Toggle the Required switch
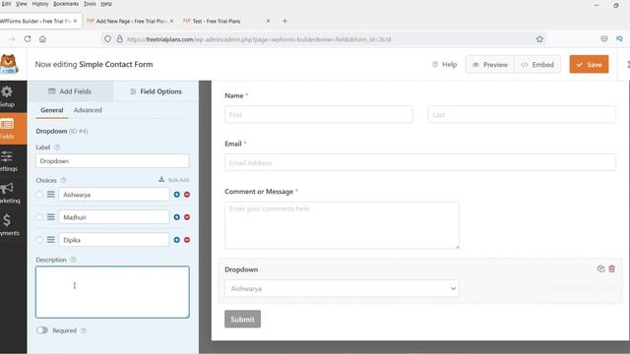 coord(42,330)
